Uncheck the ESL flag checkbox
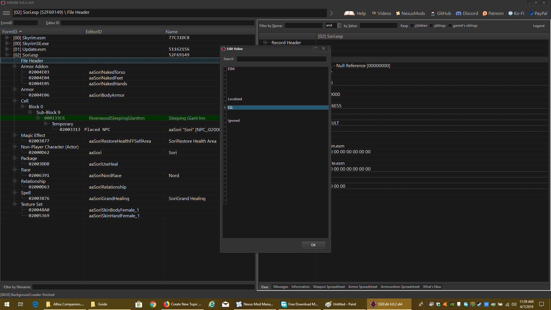This screenshot has height=310, width=551. (x=225, y=108)
